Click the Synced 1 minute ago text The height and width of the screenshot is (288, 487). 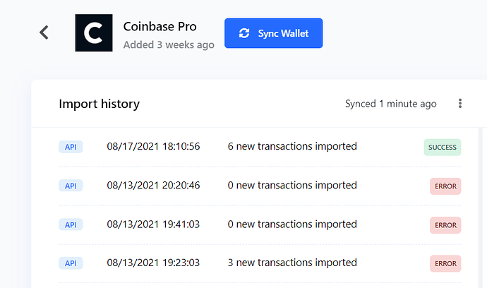(391, 104)
